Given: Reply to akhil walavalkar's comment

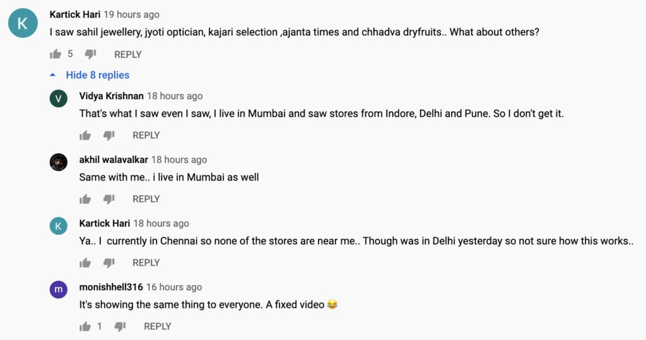Looking at the screenshot, I should [x=146, y=199].
